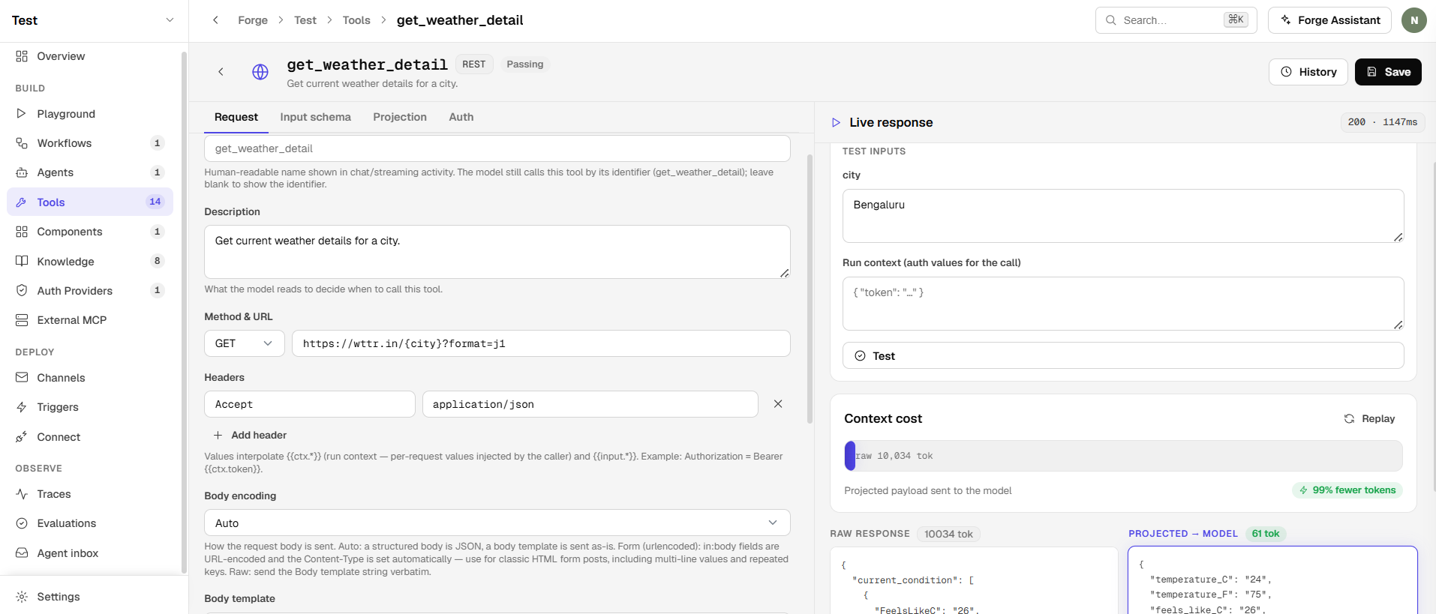The height and width of the screenshot is (614, 1436).
Task: Click the Components icon in sidebar
Action: [x=22, y=232]
